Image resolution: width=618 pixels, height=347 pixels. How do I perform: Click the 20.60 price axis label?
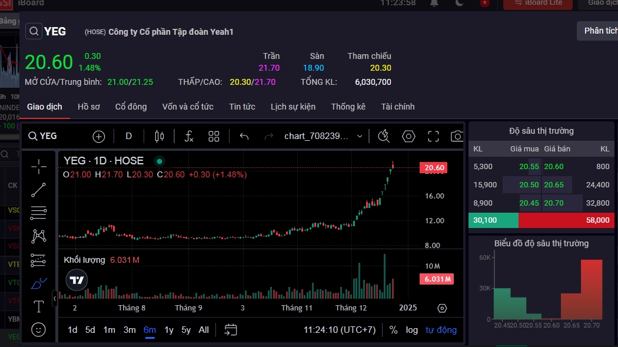[x=434, y=167]
